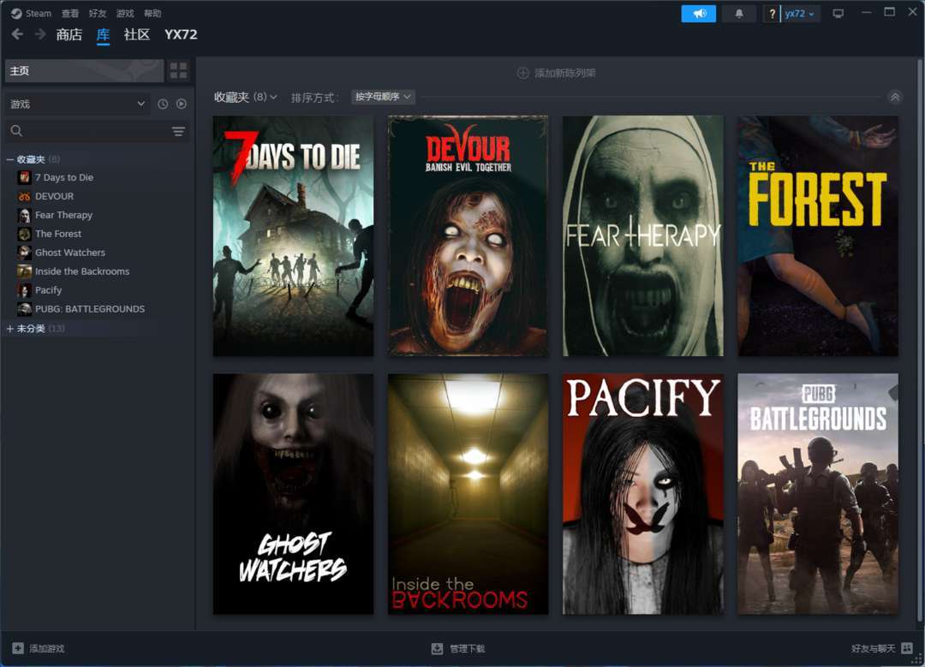Click the Fear Therapy sidebar icon

pyautogui.click(x=24, y=215)
